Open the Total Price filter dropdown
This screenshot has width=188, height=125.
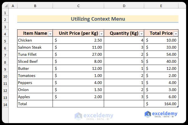point(176,34)
